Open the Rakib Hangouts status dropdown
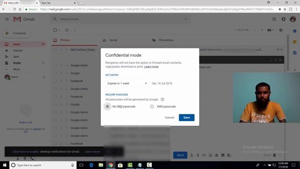Image resolution: width=300 pixels, height=169 pixels. coord(15,77)
